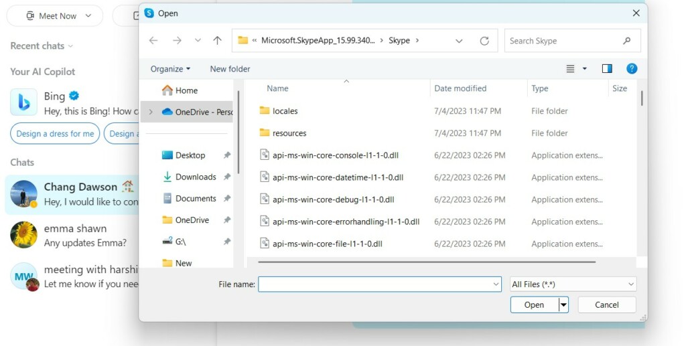686x346 pixels.
Task: Refresh the Skype folder view
Action: pyautogui.click(x=484, y=41)
